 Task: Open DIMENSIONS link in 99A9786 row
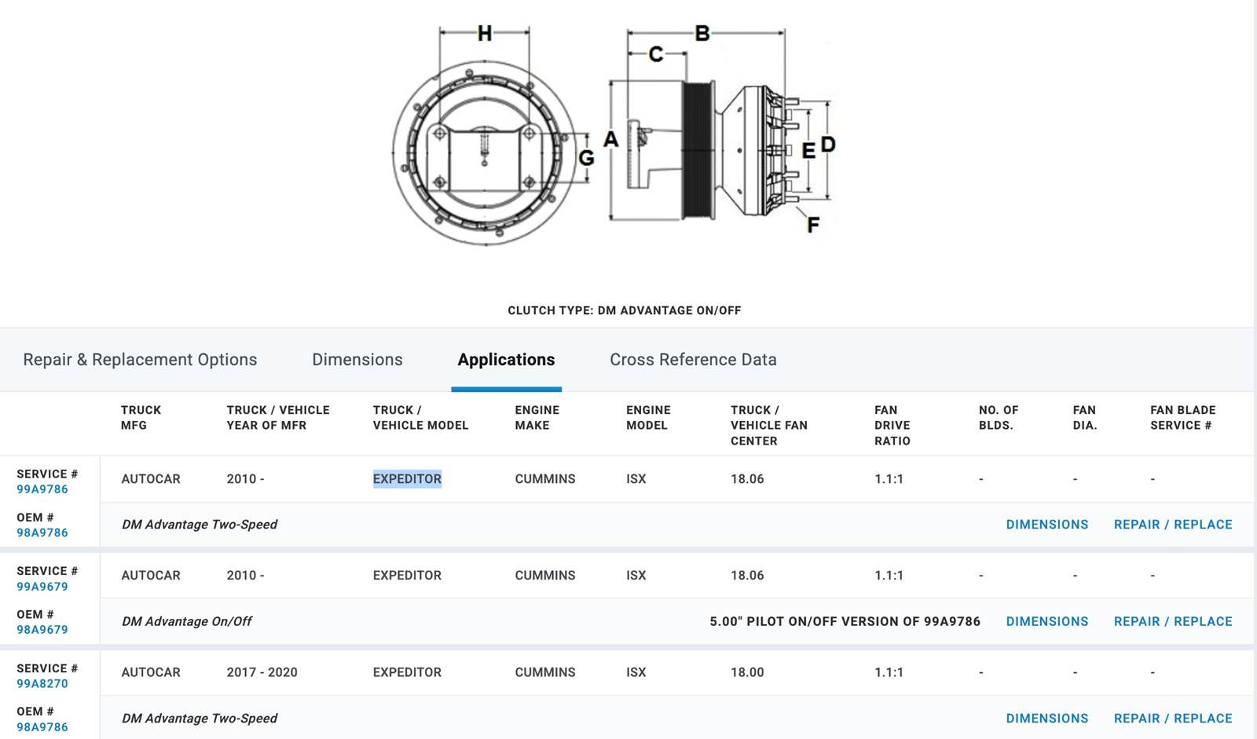point(1047,525)
